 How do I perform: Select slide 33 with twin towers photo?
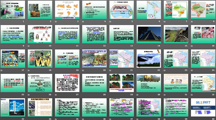tap(13, 107)
